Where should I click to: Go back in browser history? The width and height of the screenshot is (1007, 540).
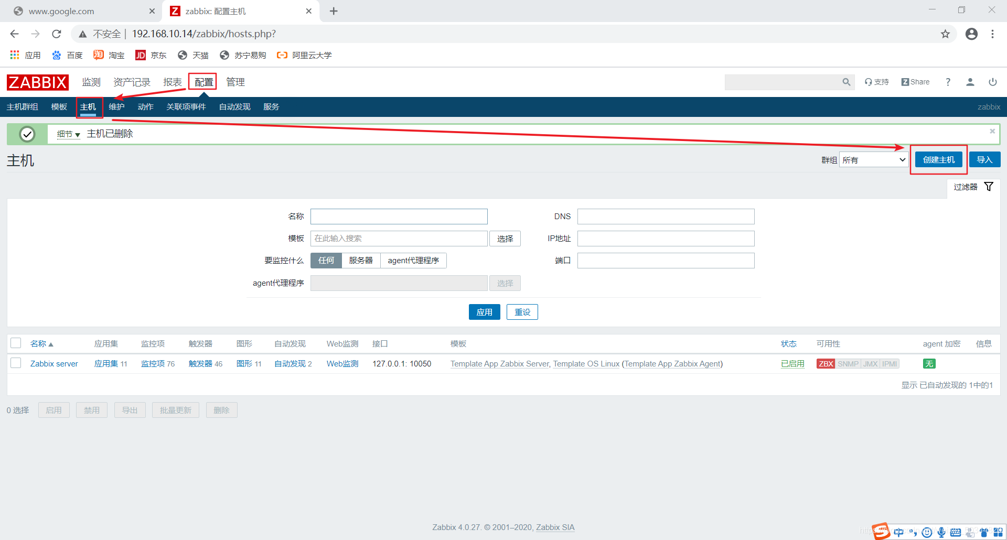pos(14,34)
